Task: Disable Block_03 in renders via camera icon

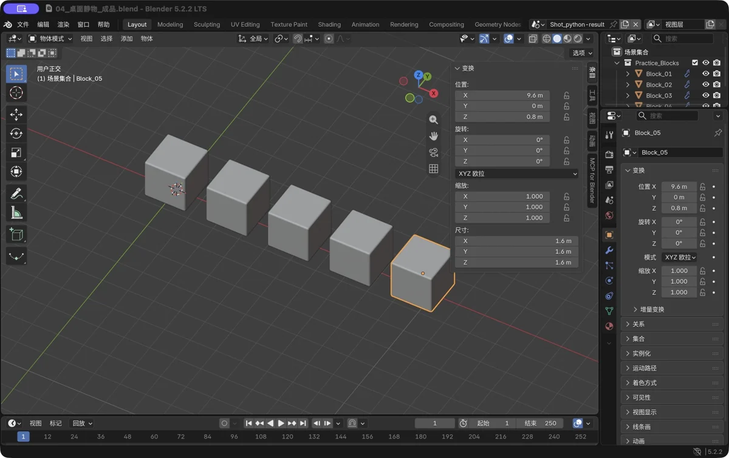Action: click(x=717, y=96)
